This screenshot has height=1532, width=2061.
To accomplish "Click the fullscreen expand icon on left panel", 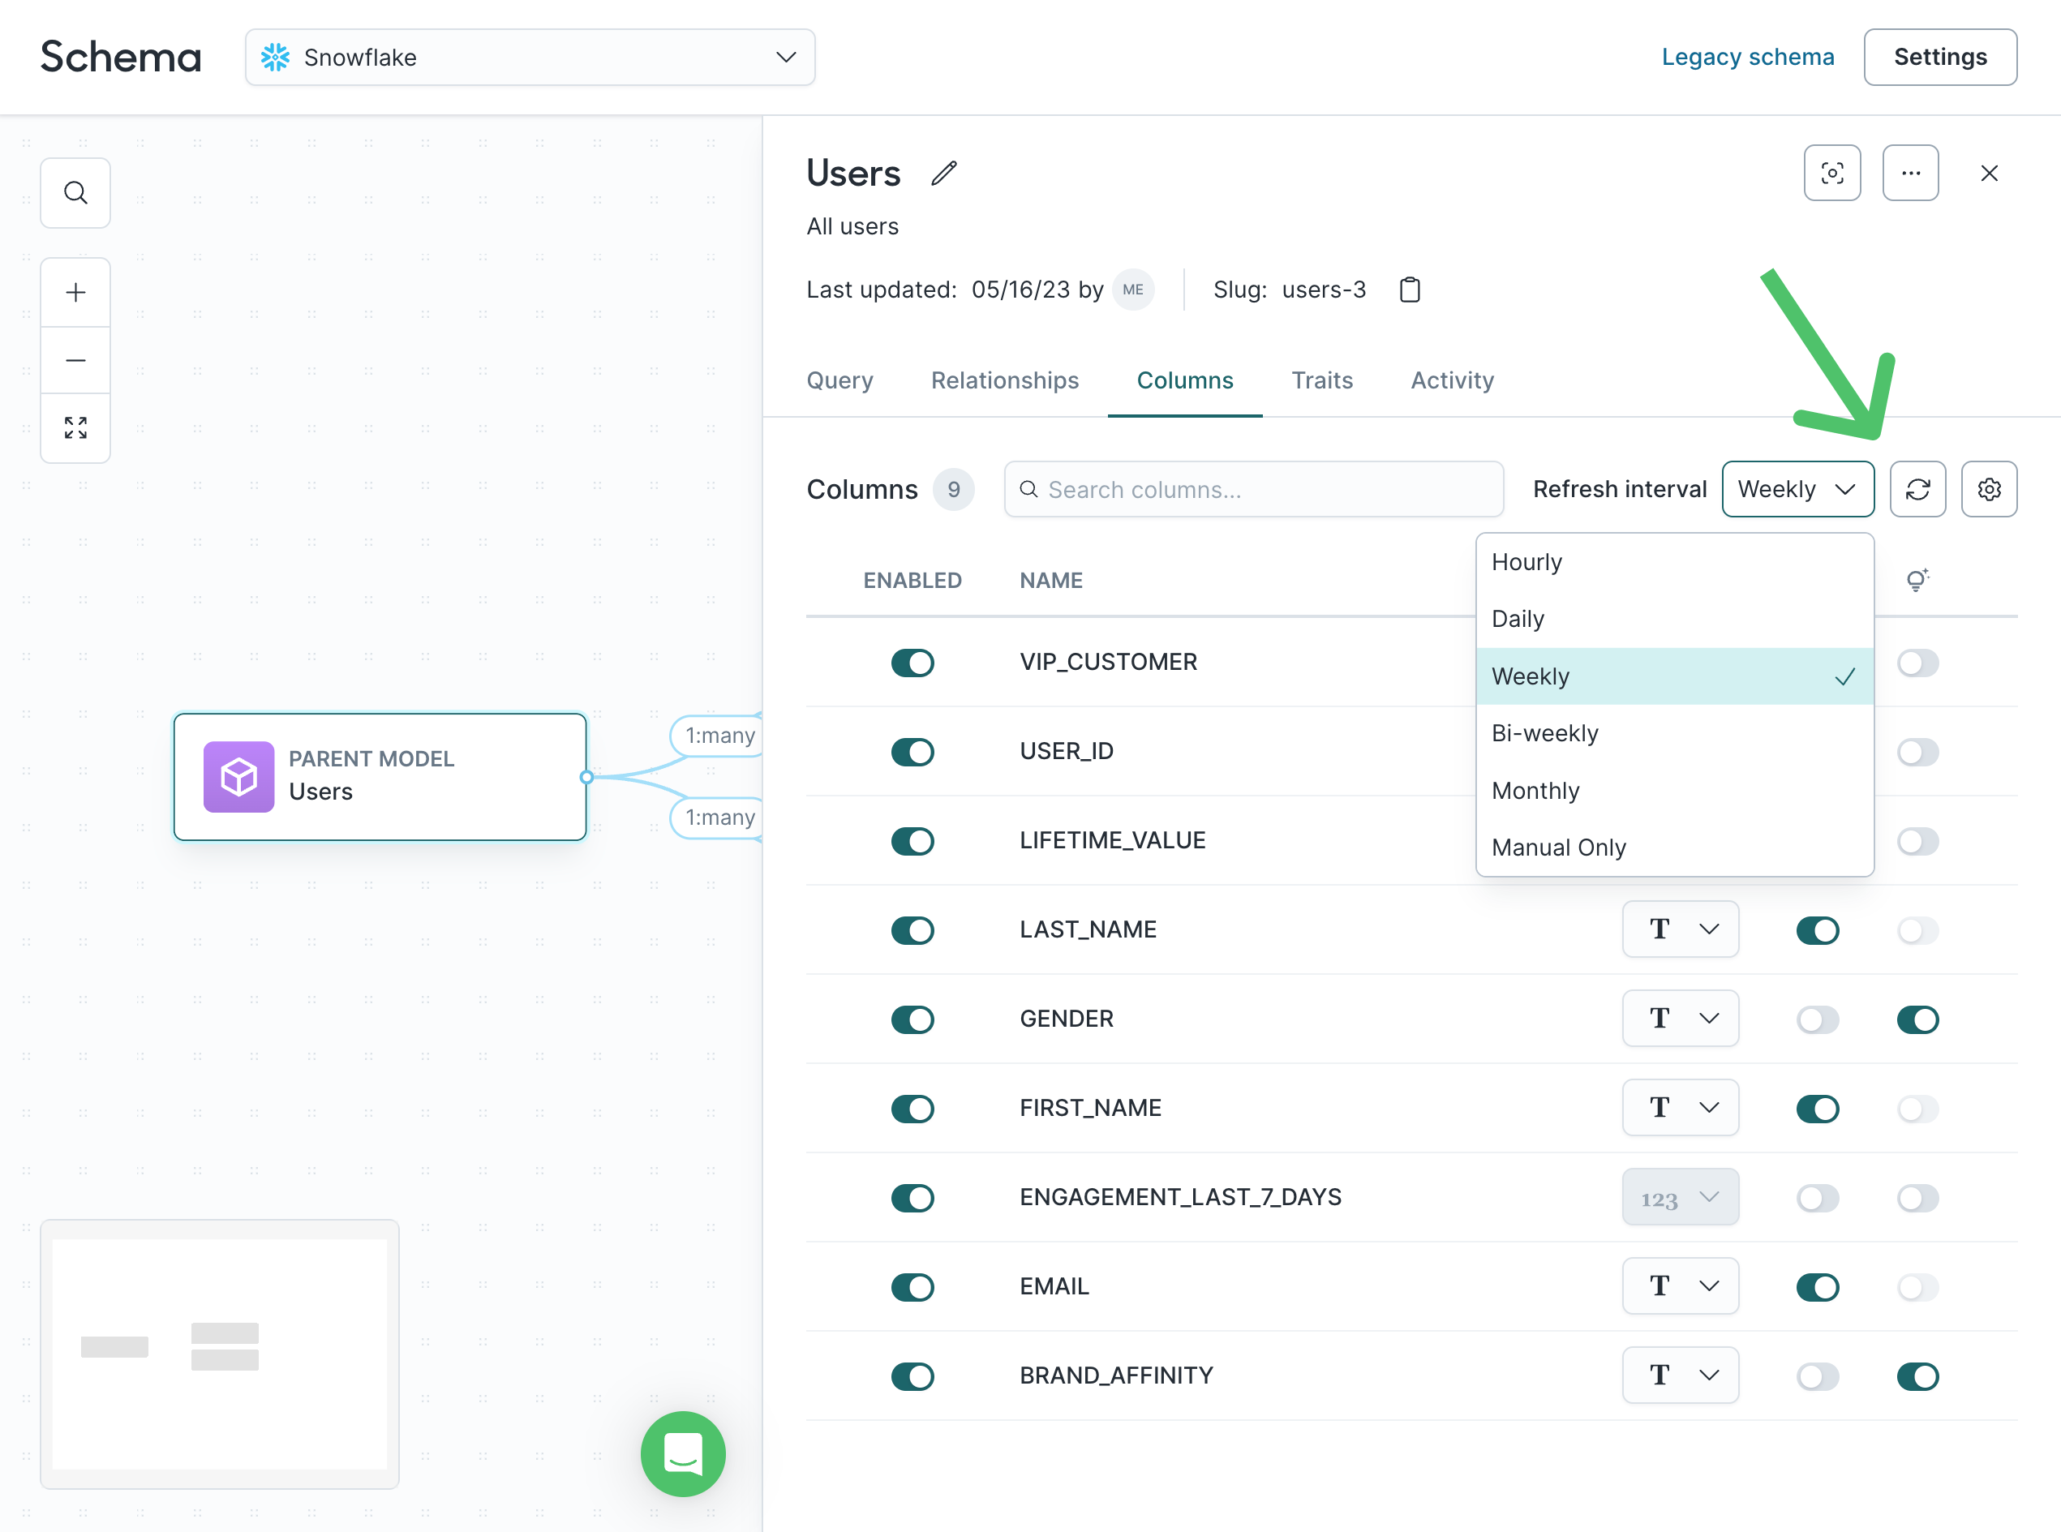I will pyautogui.click(x=75, y=428).
